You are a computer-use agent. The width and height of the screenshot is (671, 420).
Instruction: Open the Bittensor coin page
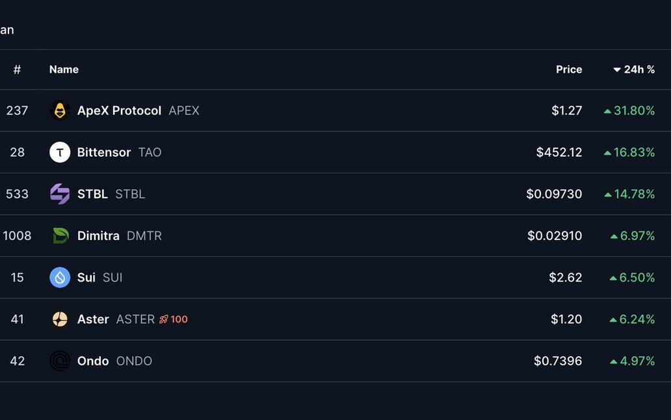point(104,152)
